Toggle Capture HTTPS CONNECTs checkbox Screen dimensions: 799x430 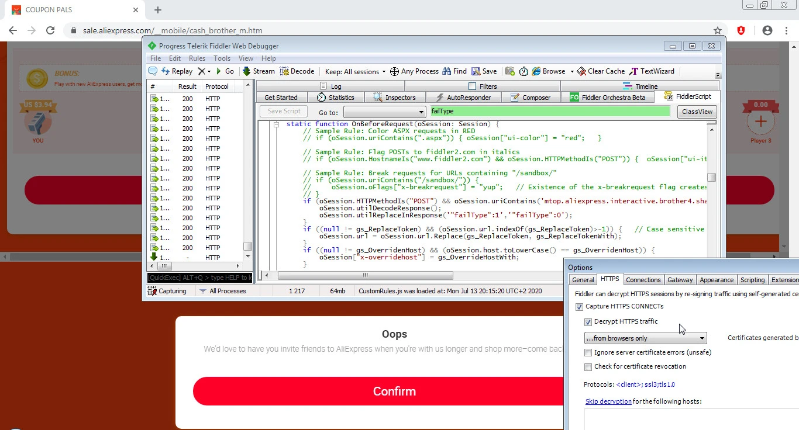[x=580, y=307]
